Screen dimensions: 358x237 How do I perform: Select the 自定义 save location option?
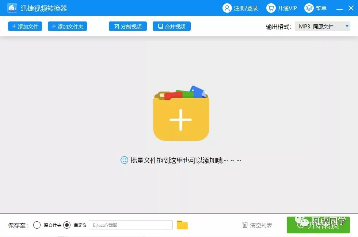pos(67,225)
